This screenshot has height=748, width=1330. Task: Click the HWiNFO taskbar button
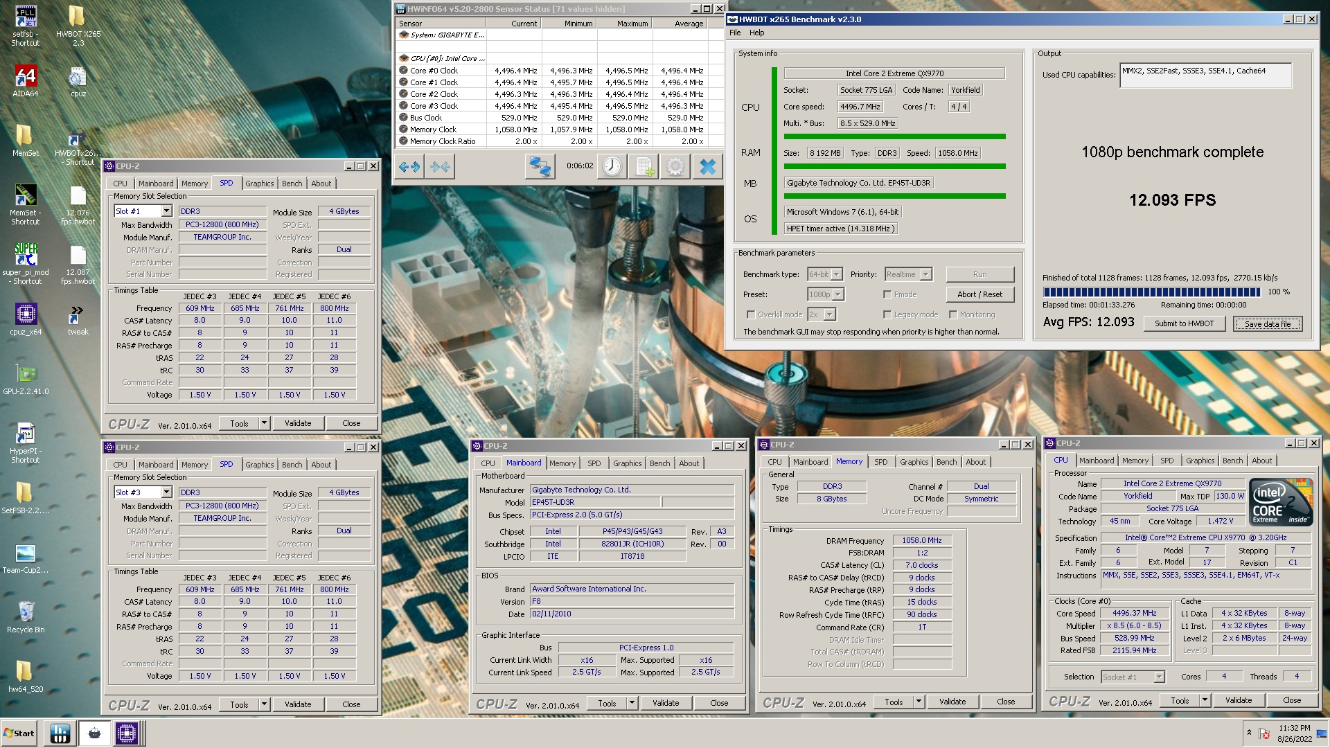pyautogui.click(x=60, y=733)
